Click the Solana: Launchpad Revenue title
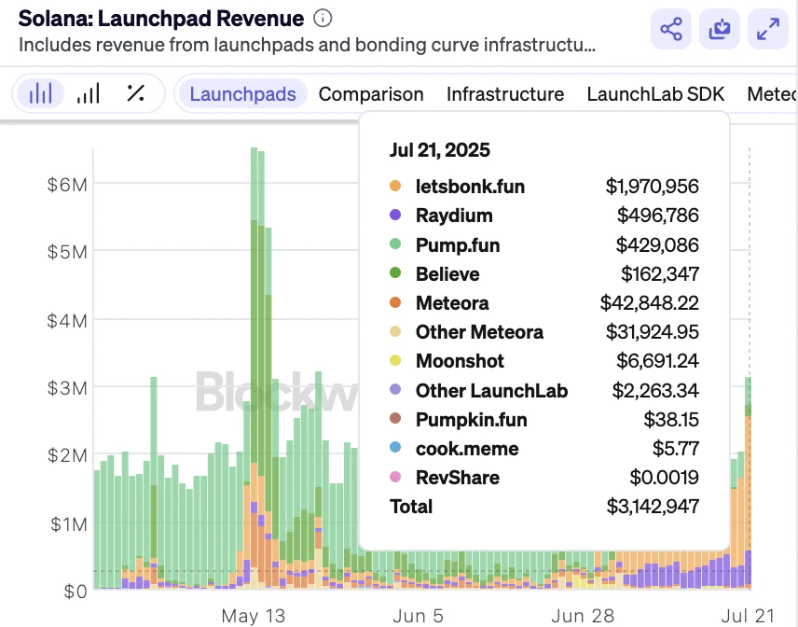The image size is (798, 627). 161,19
